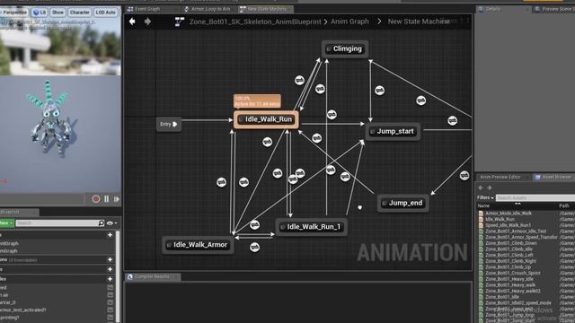Image resolution: width=575 pixels, height=323 pixels.
Task: Sort assets by the Name column header
Action: pos(483,205)
